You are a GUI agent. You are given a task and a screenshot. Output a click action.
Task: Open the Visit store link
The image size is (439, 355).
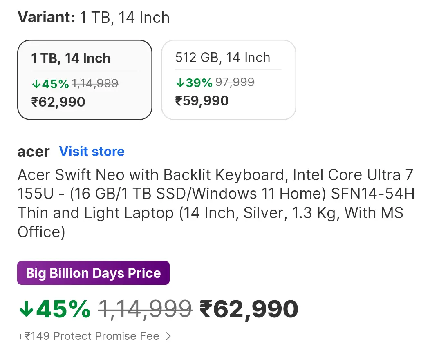(x=92, y=152)
